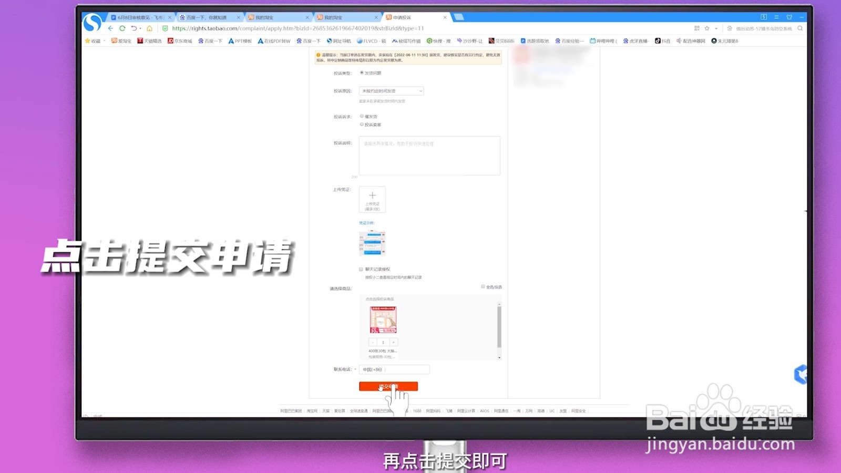Open the 天猫精选 bookmark
841x473 pixels.
(x=150, y=41)
